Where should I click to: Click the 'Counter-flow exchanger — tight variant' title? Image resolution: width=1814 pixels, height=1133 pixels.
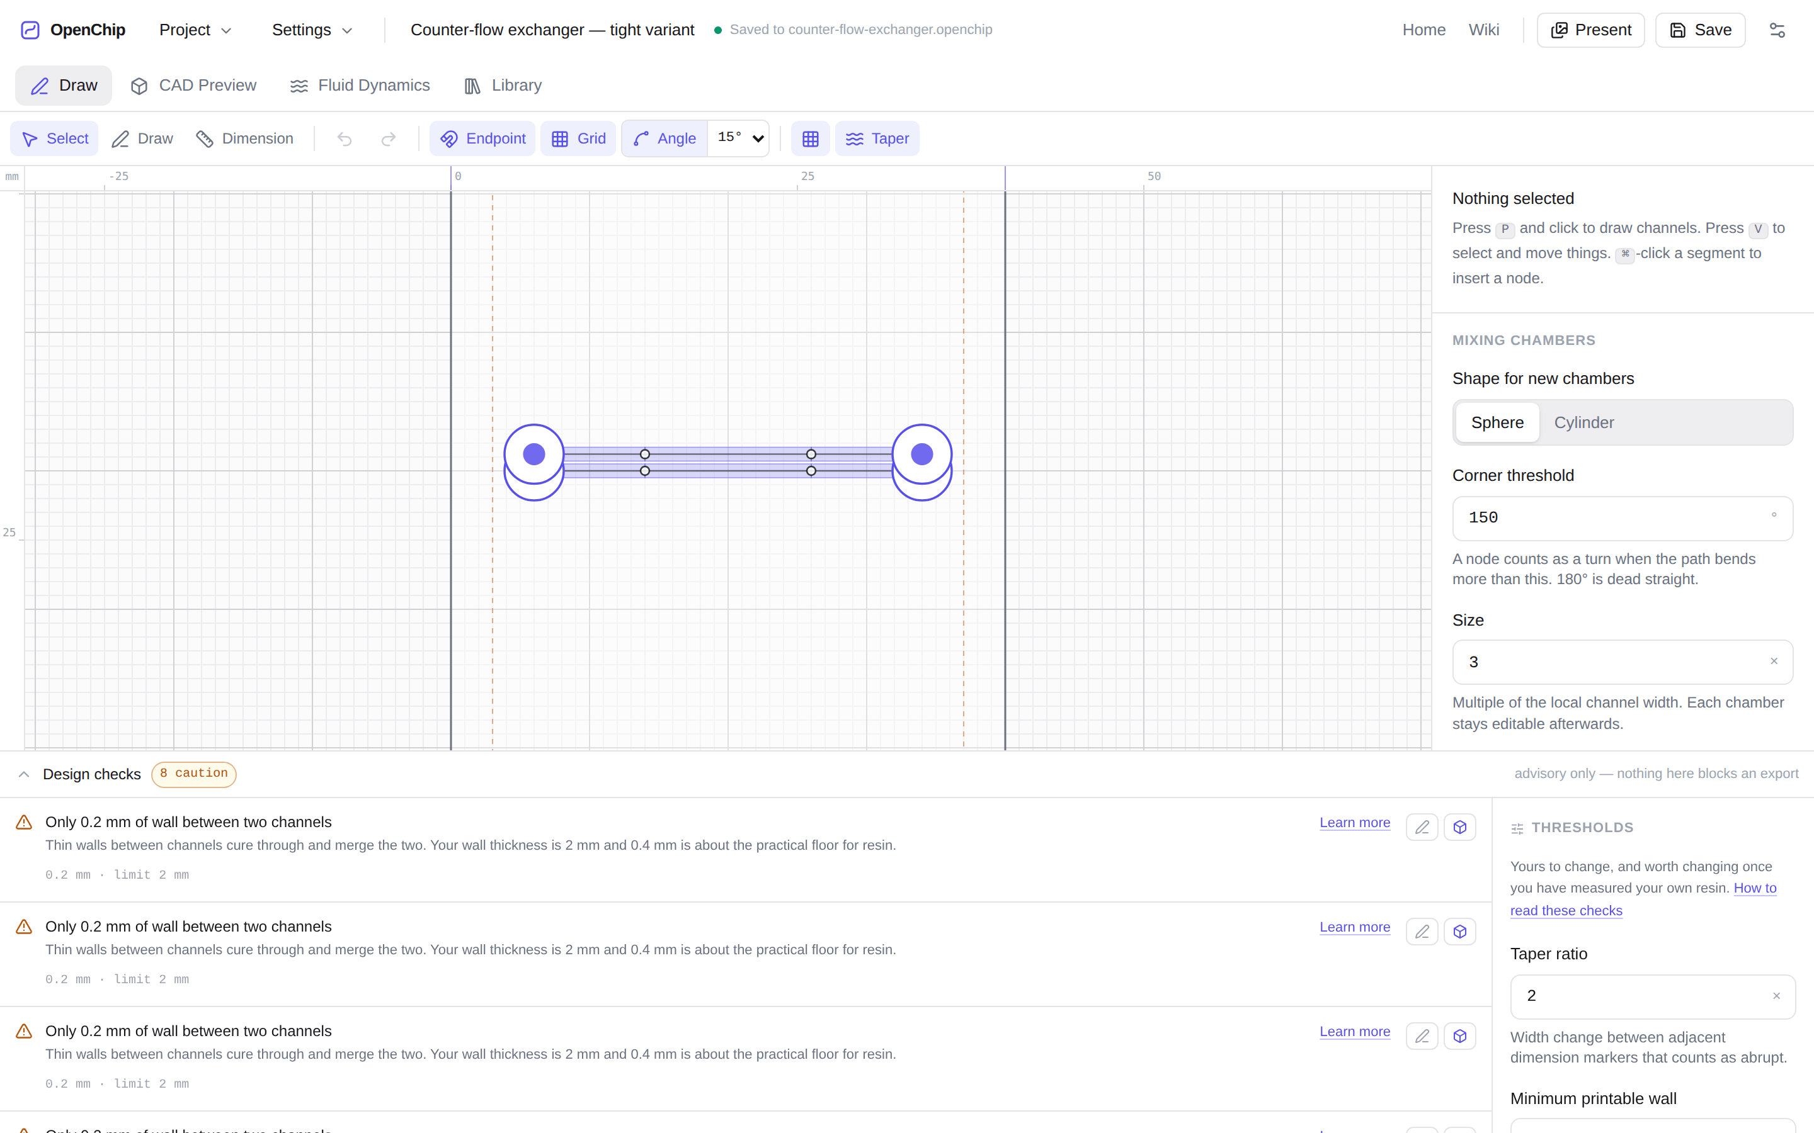tap(552, 30)
